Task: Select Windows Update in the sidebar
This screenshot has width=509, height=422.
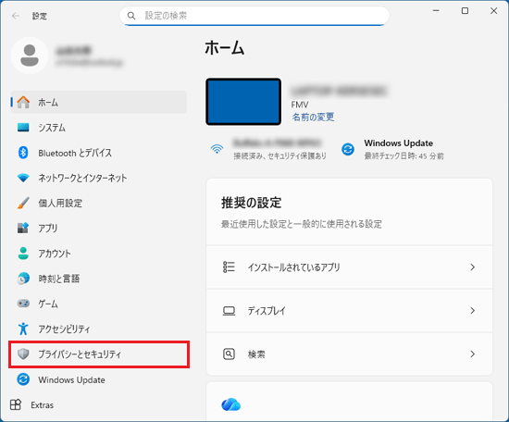Action: tap(99, 379)
